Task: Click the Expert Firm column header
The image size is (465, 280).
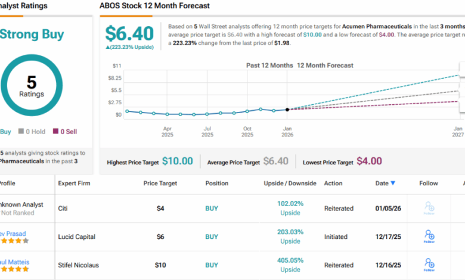Action: pos(74,183)
